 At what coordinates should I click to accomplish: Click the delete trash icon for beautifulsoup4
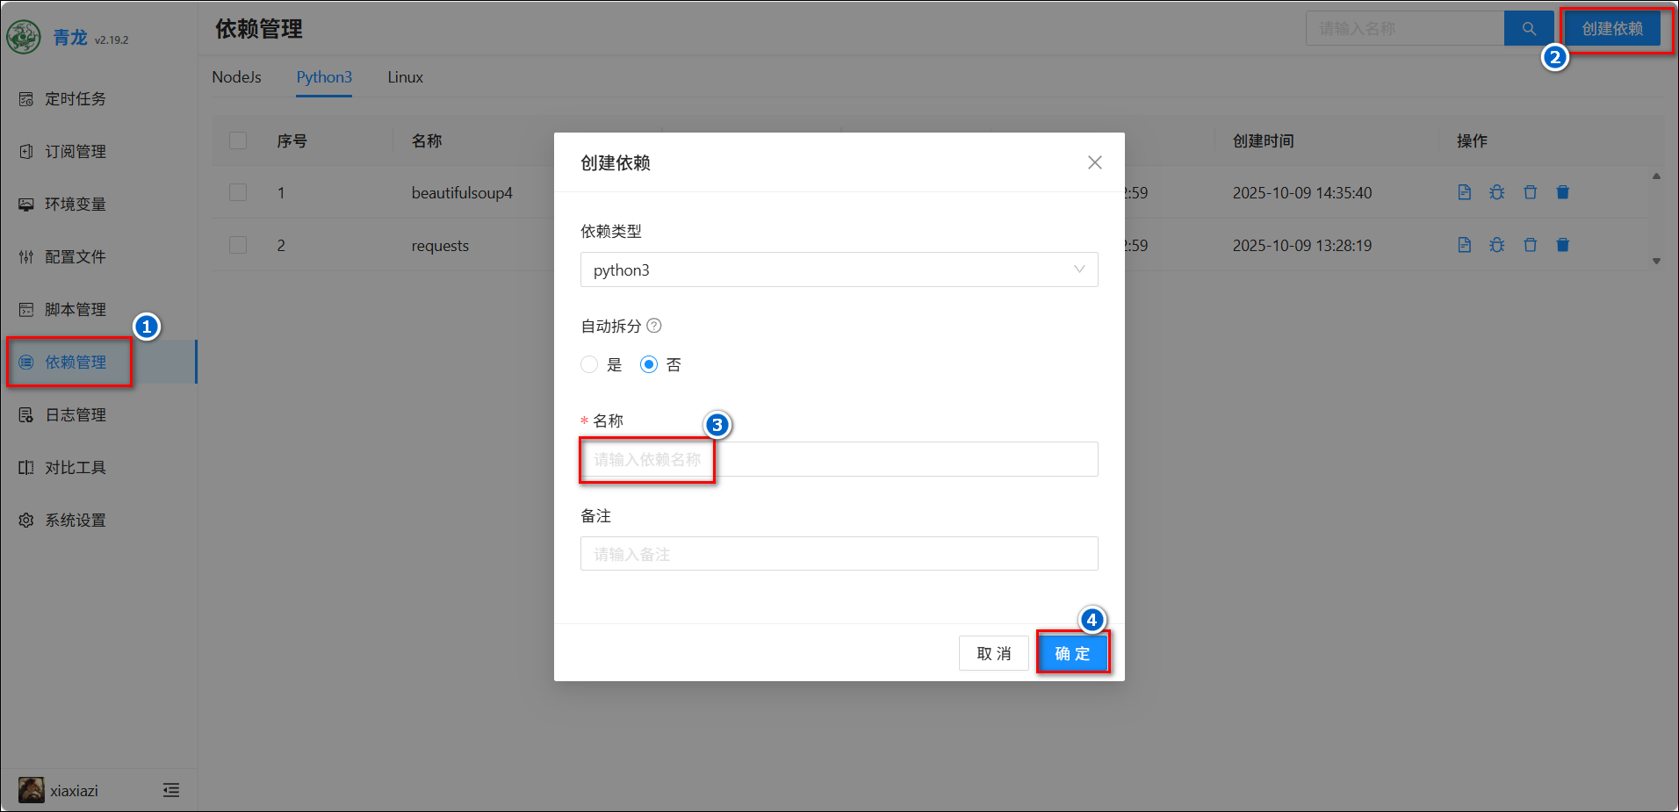[1530, 192]
